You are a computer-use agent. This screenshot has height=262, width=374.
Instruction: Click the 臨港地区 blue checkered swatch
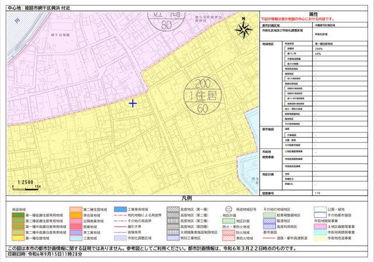pos(269,221)
